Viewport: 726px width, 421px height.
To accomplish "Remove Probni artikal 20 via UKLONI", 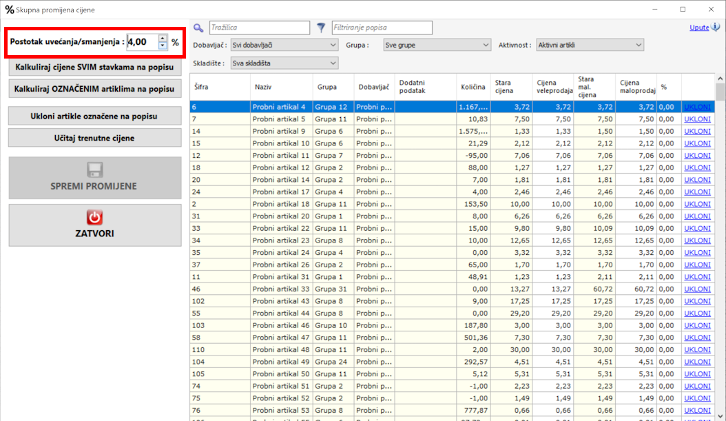I will click(x=697, y=216).
